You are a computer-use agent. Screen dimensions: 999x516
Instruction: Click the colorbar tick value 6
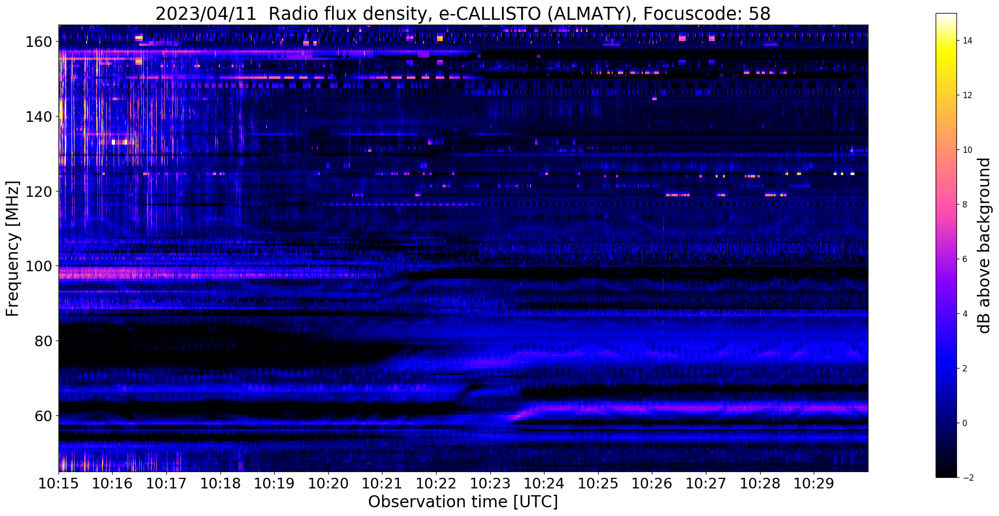(x=965, y=259)
